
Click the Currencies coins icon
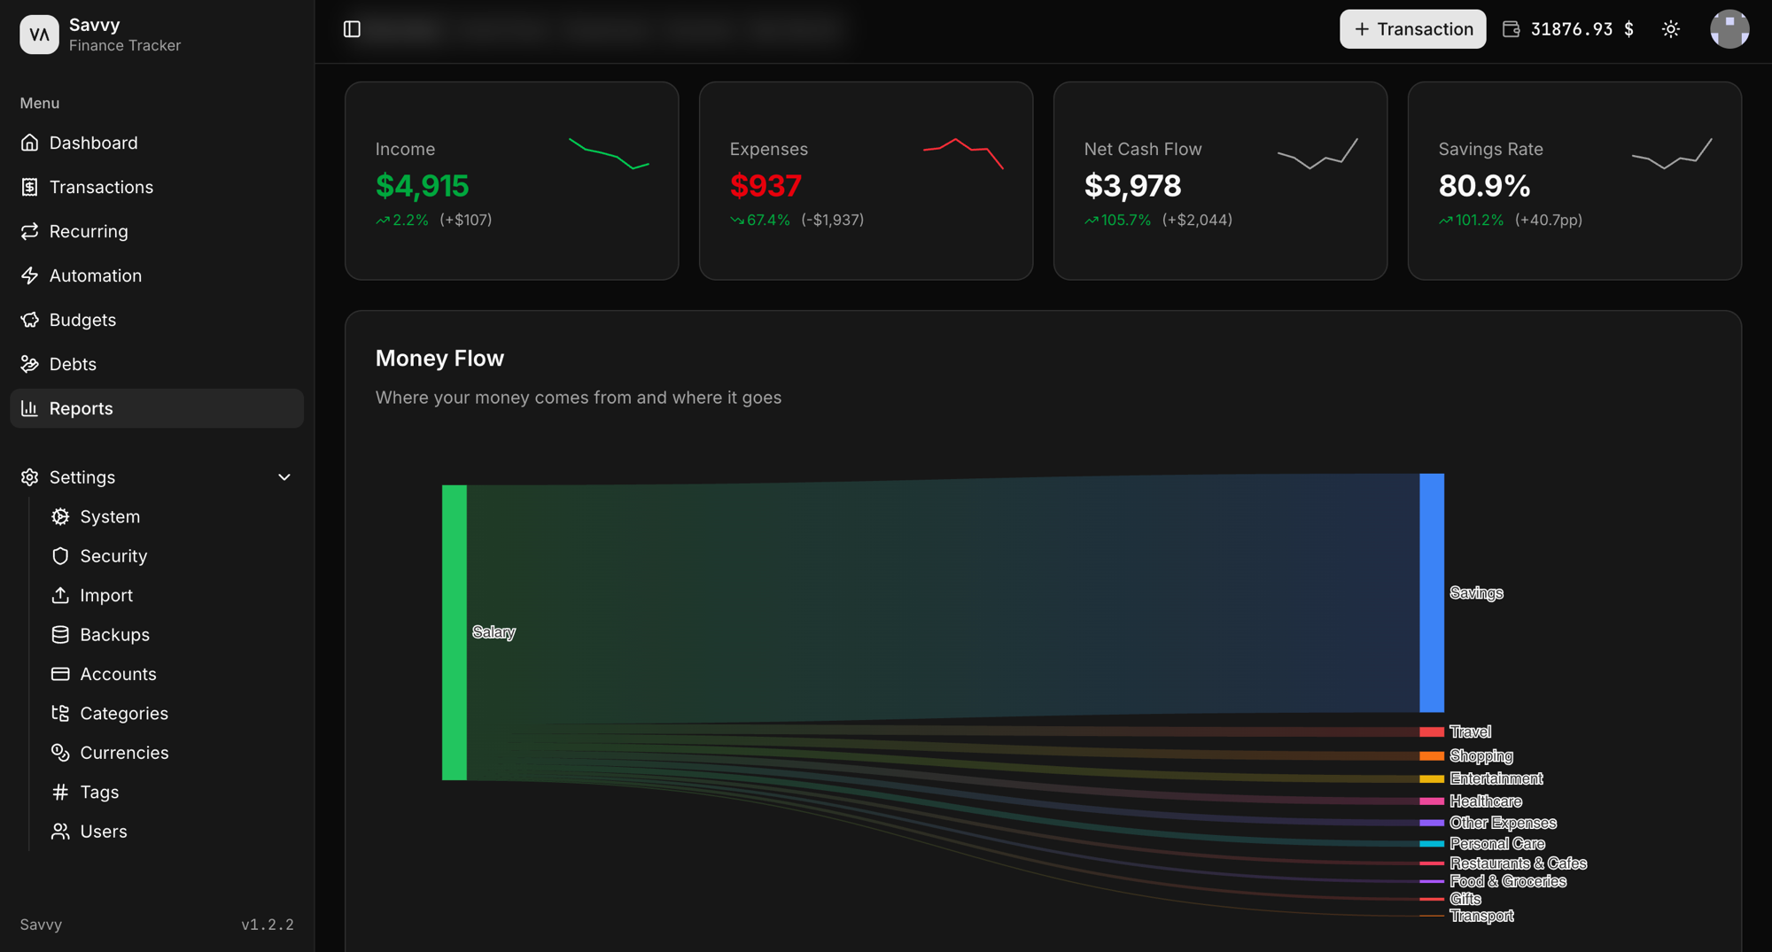click(60, 753)
